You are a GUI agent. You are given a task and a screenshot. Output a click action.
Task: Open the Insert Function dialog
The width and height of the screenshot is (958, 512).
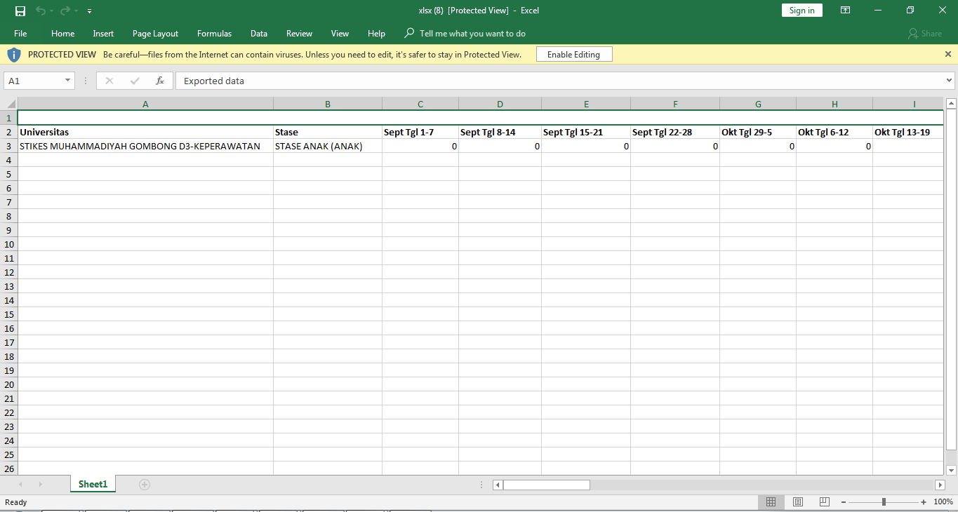(160, 81)
